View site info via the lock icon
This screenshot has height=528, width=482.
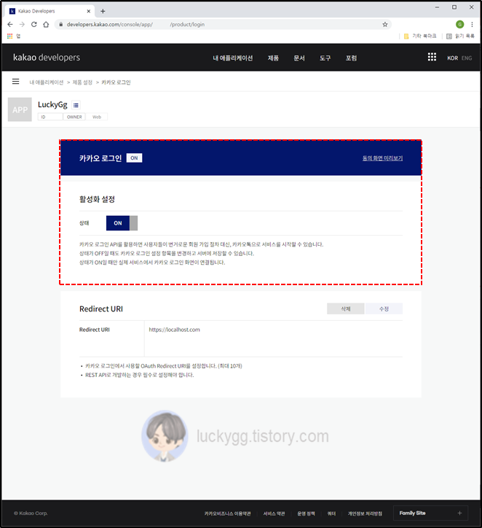tap(61, 24)
